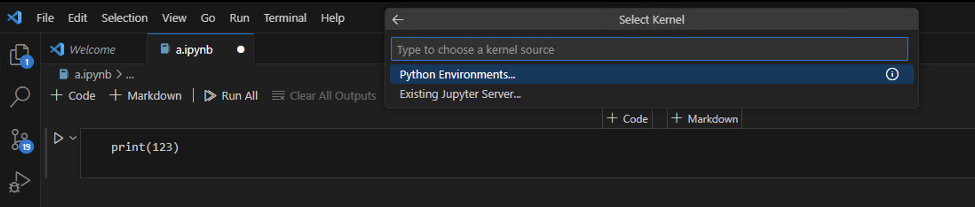Click the back arrow in Select Kernel
975x207 pixels.
(x=398, y=19)
